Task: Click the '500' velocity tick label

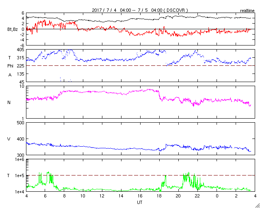Action: [21, 123]
